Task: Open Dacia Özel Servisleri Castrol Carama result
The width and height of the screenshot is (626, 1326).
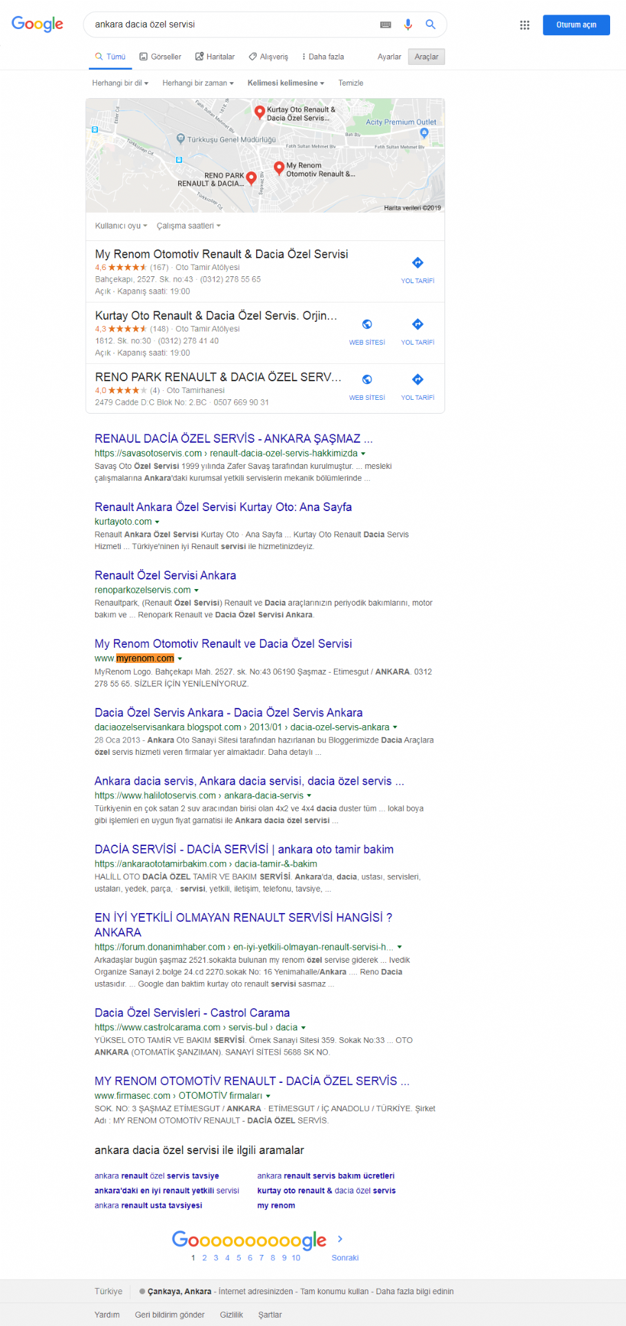Action: (192, 1012)
